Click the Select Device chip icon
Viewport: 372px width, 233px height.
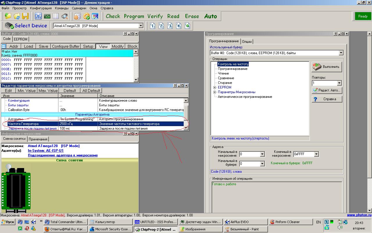coord(9,26)
